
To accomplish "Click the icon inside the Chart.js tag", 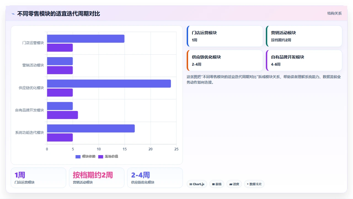I will 191,184.
